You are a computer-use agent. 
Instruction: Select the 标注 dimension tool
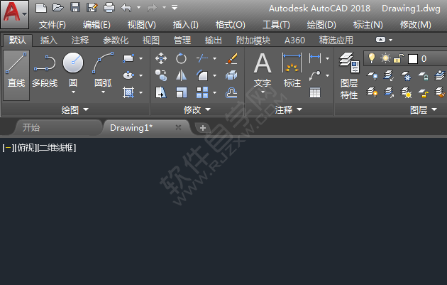click(292, 70)
